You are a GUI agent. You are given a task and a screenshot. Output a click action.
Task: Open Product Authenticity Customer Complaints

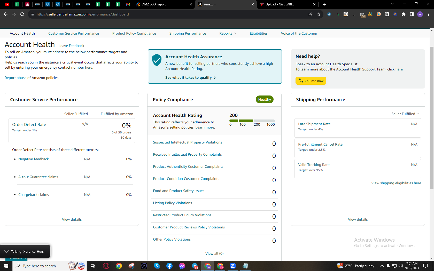[188, 166]
